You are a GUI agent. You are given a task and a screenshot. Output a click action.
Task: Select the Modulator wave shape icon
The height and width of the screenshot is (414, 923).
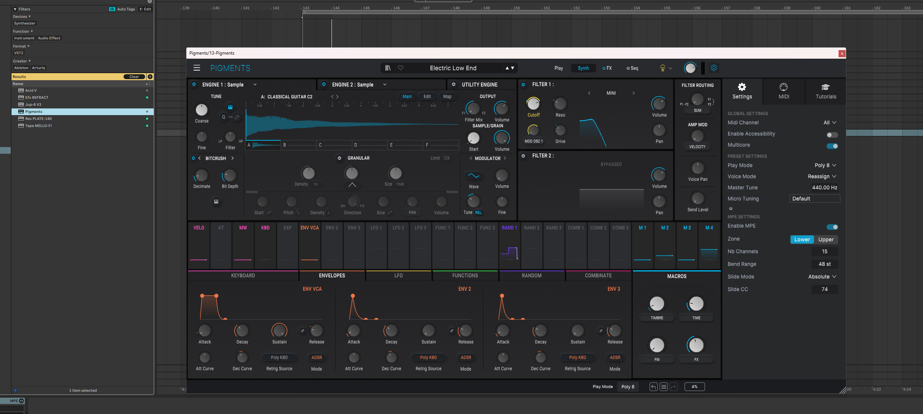click(474, 176)
